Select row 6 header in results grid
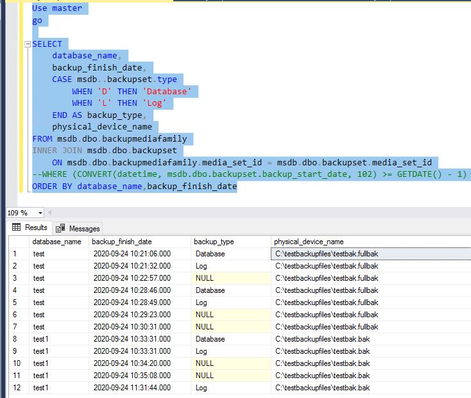Image resolution: width=471 pixels, height=398 pixels. coord(19,315)
